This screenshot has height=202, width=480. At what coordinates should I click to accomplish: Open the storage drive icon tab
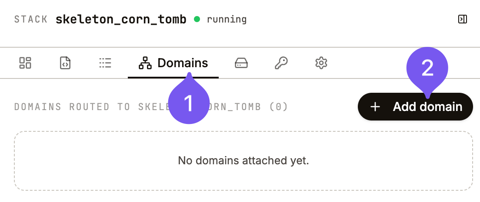point(241,63)
